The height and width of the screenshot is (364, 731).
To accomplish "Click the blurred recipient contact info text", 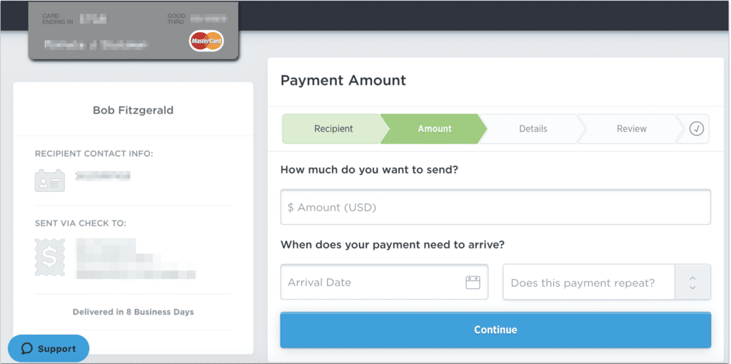I will tap(103, 175).
